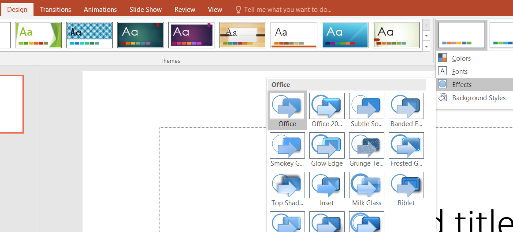Go to the Slide Show tab

coord(145,9)
